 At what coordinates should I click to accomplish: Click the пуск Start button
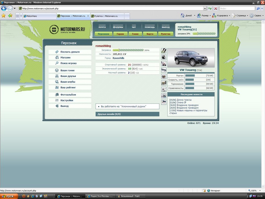click(9, 196)
